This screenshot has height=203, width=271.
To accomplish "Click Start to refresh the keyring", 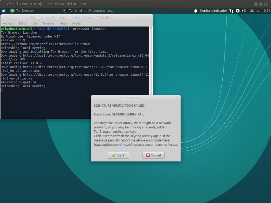I will [118, 155].
